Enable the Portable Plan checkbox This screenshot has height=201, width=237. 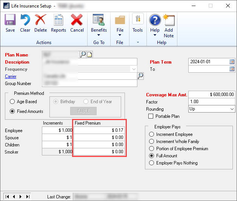pos(151,116)
